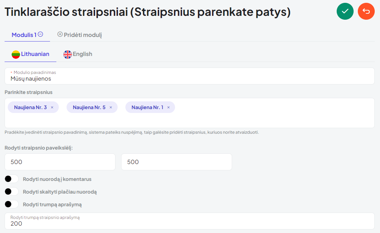The width and height of the screenshot is (380, 233).
Task: Click the green checkmark save button
Action: (345, 11)
